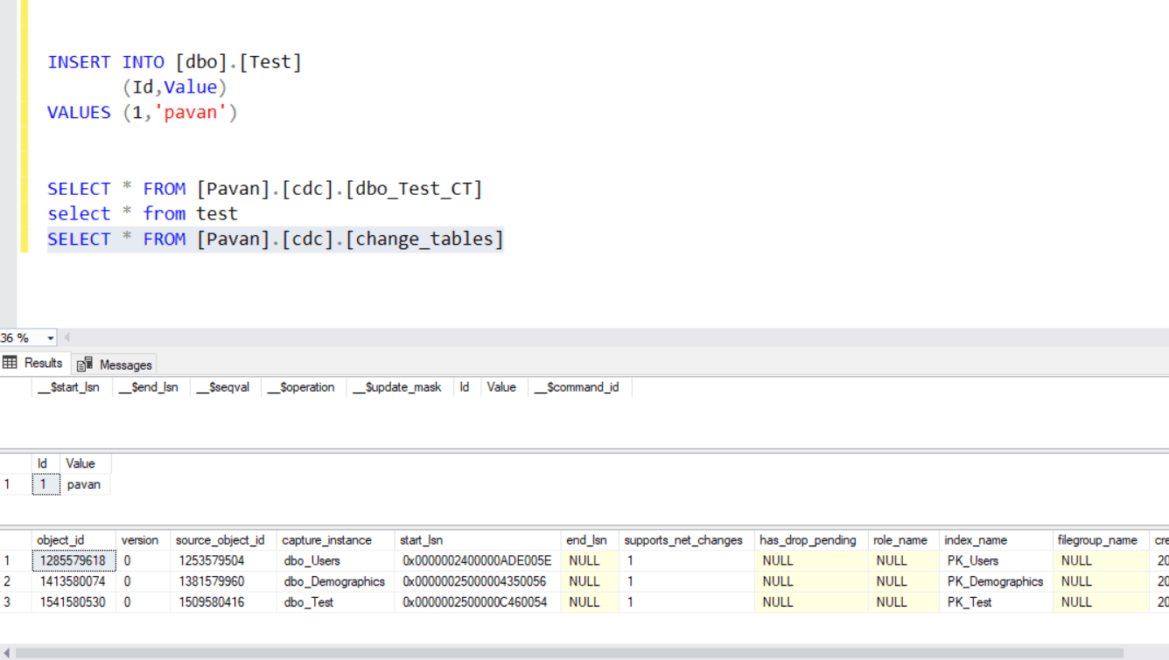Click row selector 1 next to the pavan row
1169x660 pixels.
[7, 483]
